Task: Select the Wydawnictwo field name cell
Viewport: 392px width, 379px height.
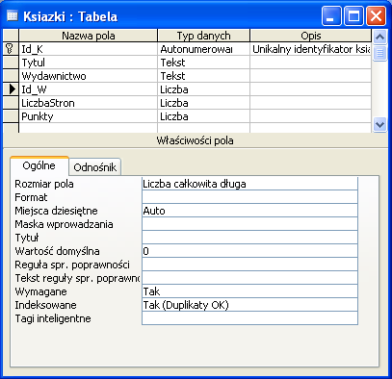Action: coord(89,76)
